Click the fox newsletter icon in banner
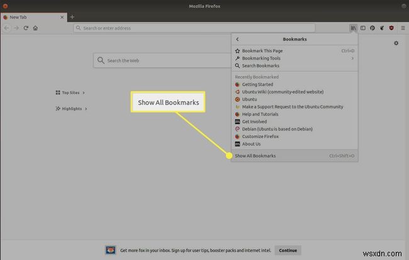 [110, 250]
